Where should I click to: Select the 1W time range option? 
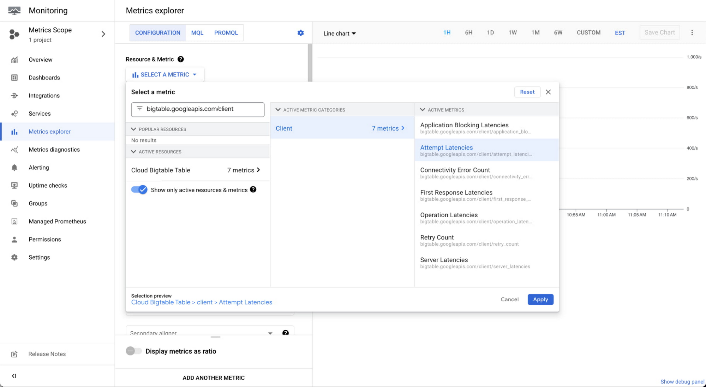tap(513, 32)
